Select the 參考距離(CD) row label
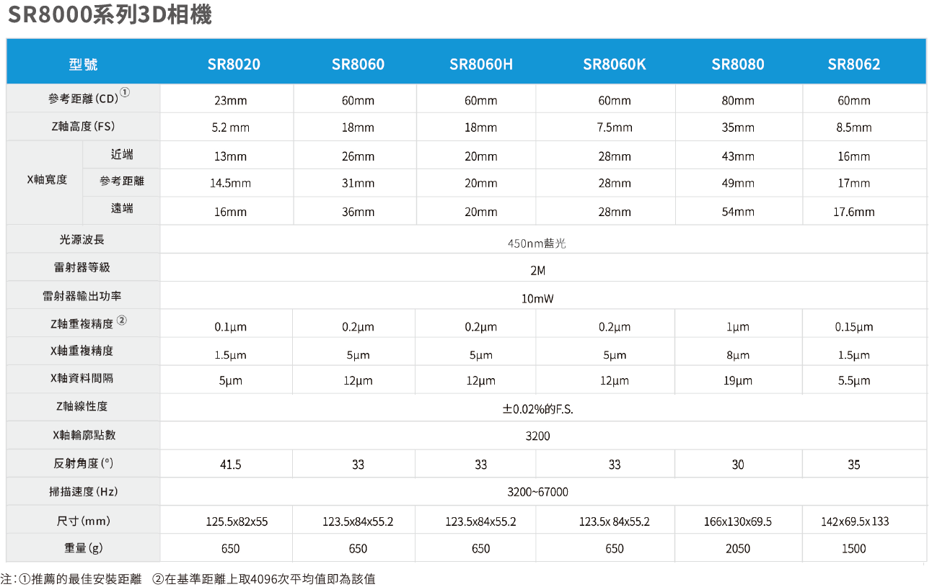The width and height of the screenshot is (932, 587). tap(84, 97)
